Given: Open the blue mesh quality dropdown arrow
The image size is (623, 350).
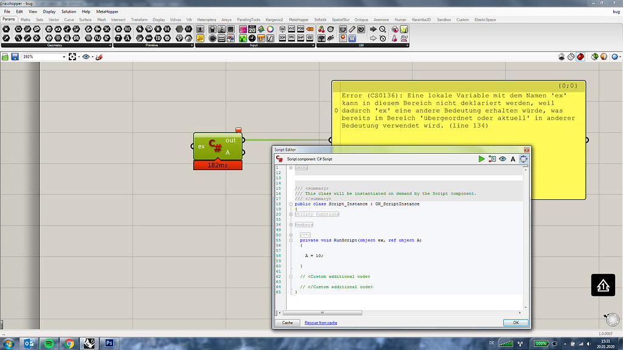Looking at the screenshot, I should pos(621,56).
